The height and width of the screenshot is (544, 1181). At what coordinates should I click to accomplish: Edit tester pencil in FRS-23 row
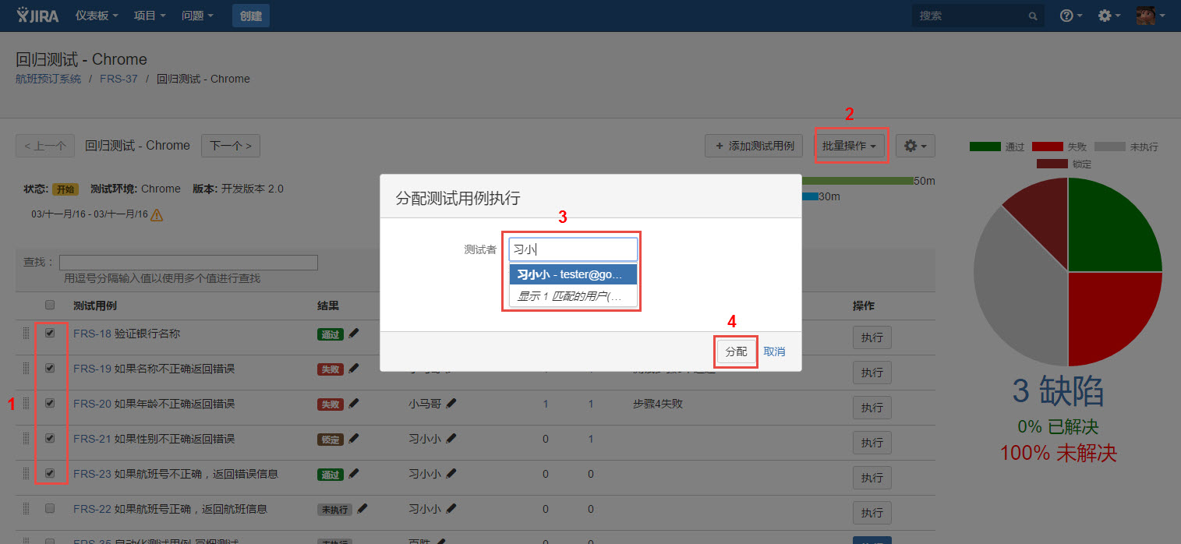click(451, 474)
